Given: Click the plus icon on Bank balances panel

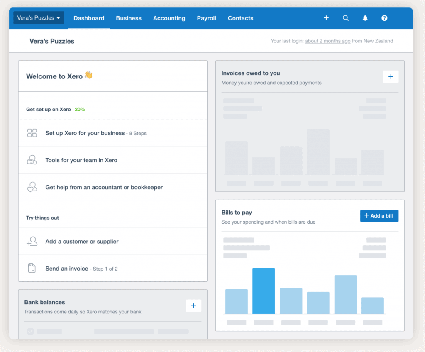Looking at the screenshot, I should point(193,306).
